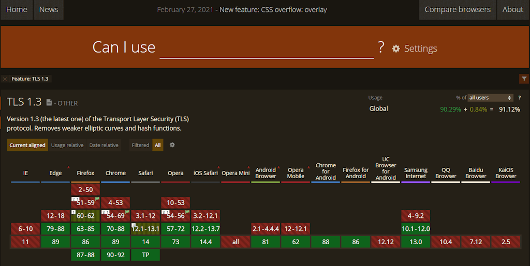
Task: Open the About page
Action: [513, 10]
